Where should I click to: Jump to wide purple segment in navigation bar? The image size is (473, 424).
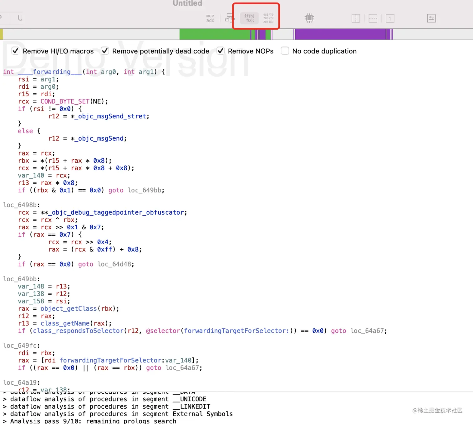point(340,34)
